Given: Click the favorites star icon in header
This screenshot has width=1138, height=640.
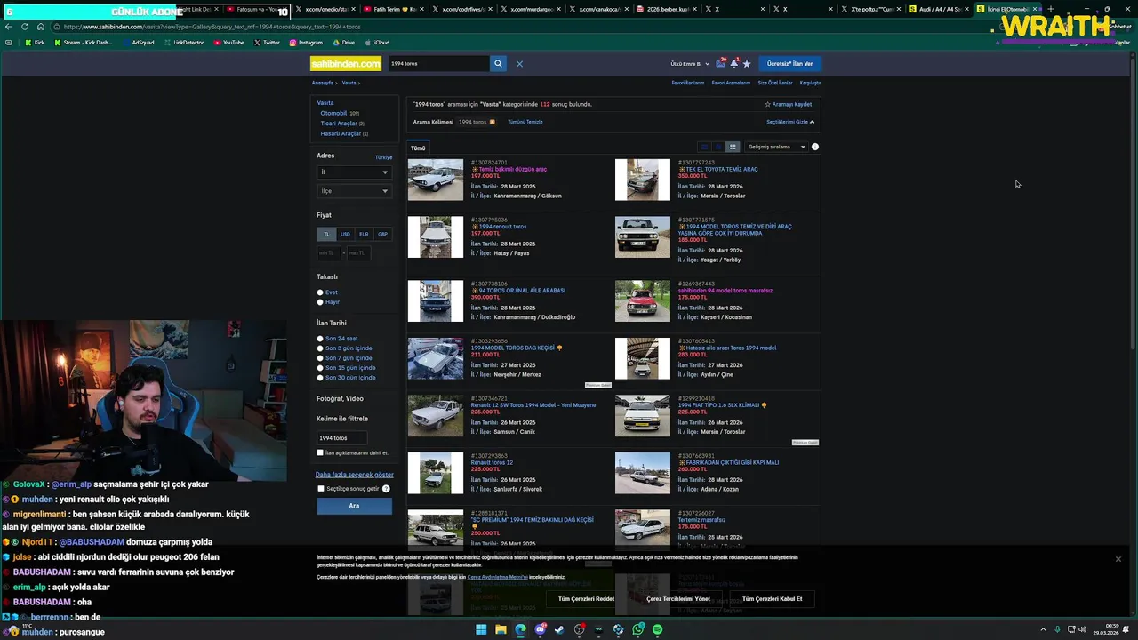Looking at the screenshot, I should click(747, 64).
